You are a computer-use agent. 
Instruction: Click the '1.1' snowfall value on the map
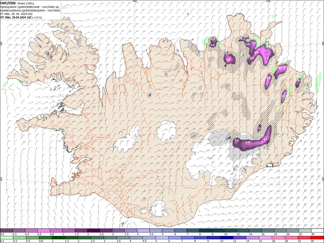[x=266, y=58]
